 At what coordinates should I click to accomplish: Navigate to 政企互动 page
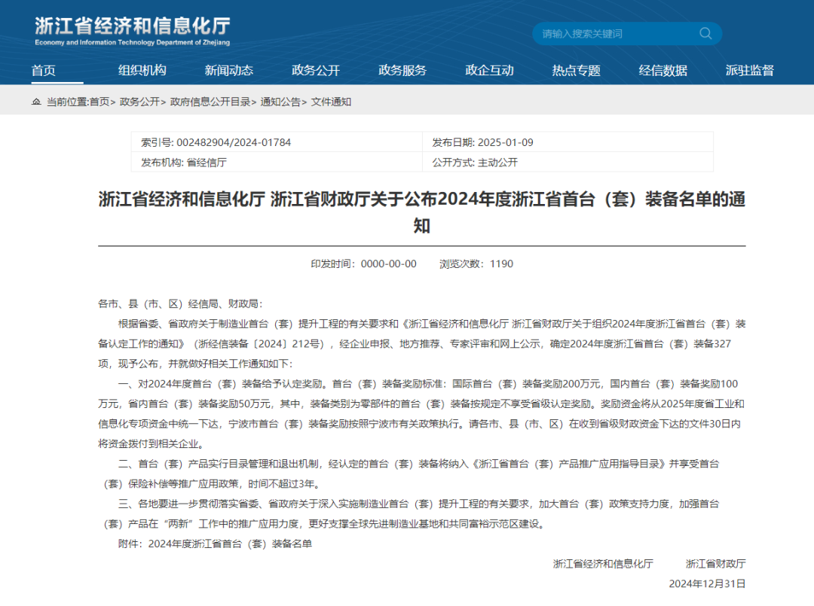tap(489, 70)
